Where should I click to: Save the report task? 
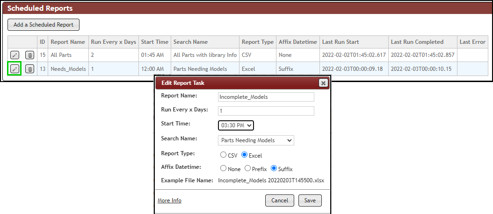[310, 200]
